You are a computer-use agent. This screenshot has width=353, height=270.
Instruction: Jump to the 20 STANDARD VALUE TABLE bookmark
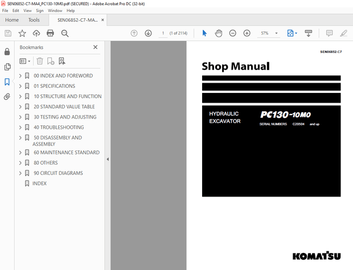click(x=64, y=107)
